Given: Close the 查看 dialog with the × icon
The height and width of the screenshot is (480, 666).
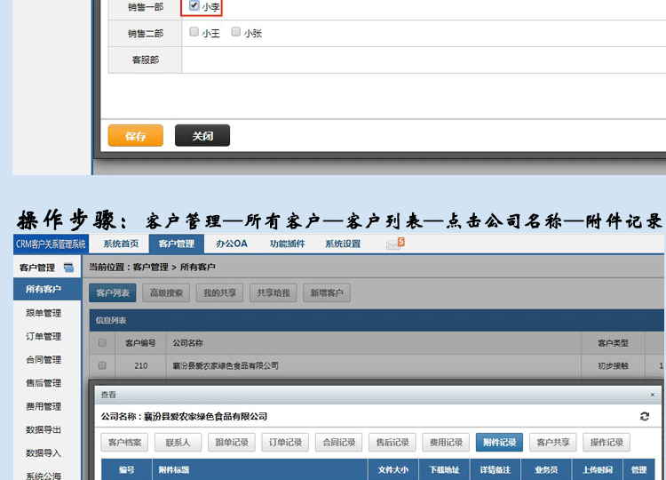Looking at the screenshot, I should [x=653, y=395].
